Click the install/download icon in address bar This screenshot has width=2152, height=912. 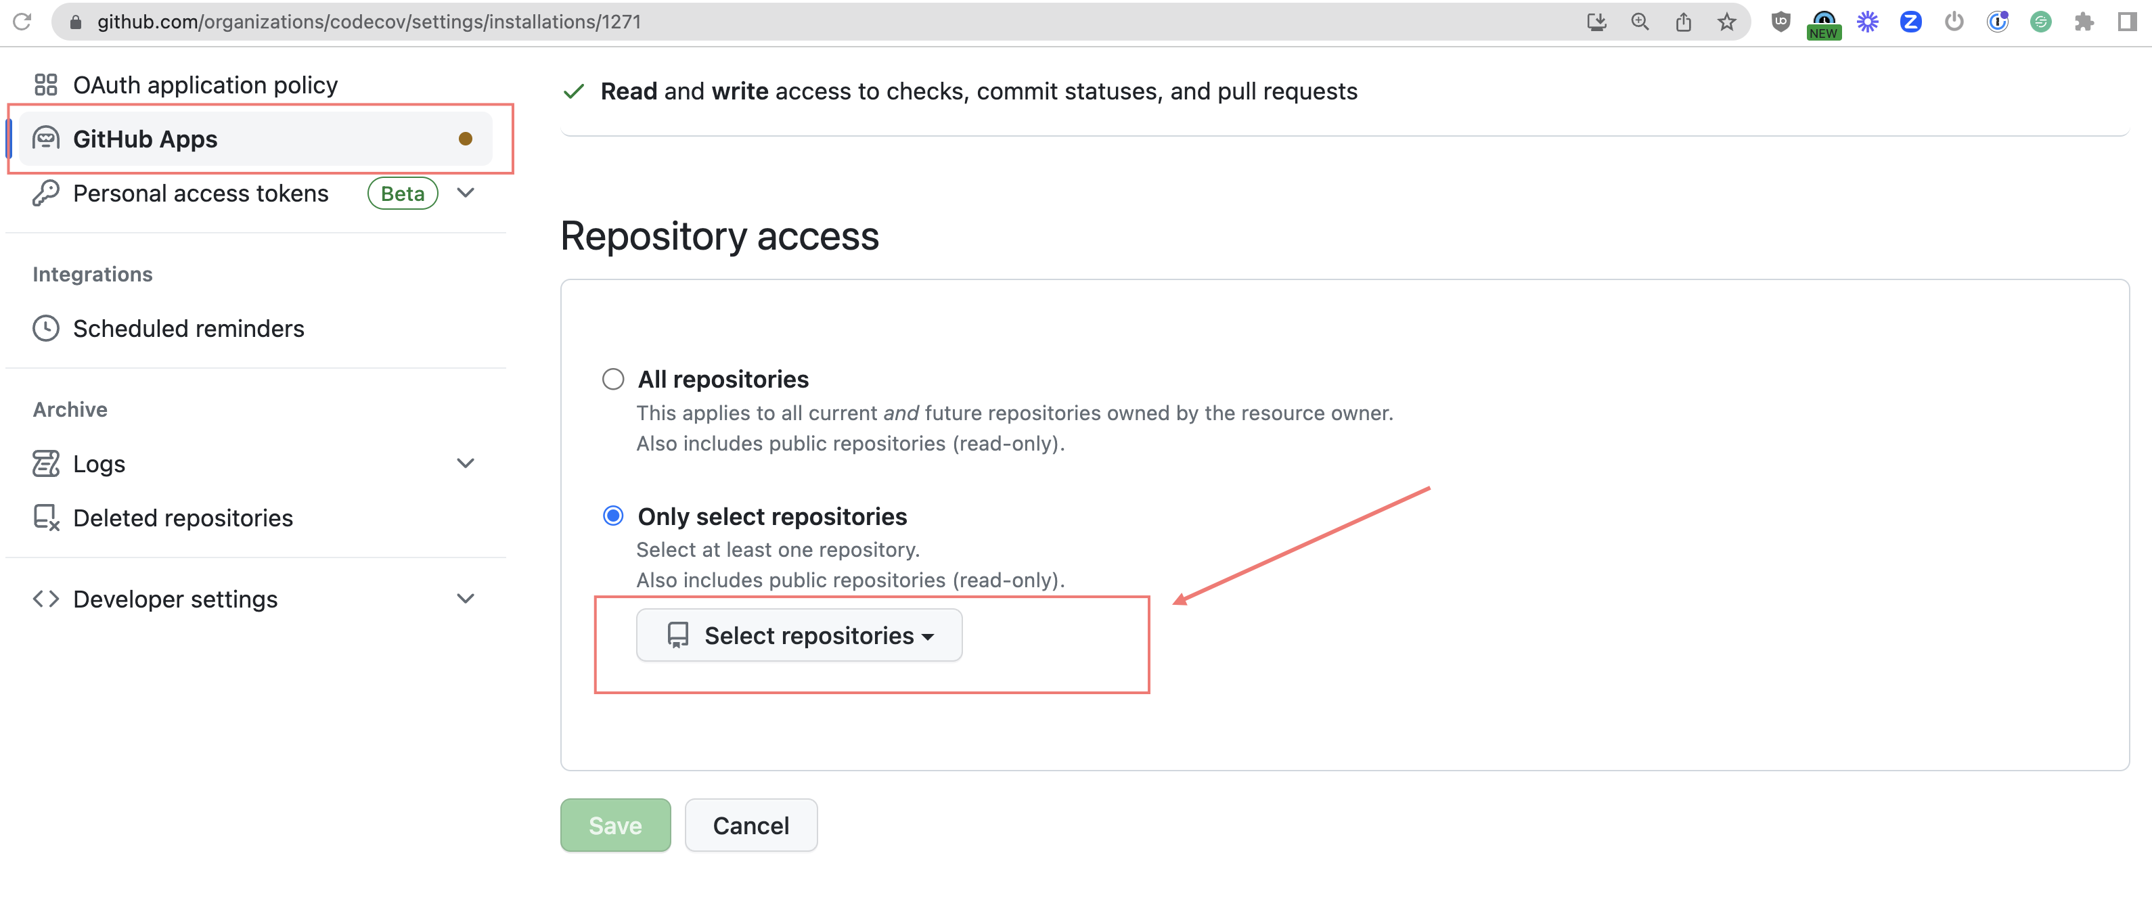[x=1596, y=22]
